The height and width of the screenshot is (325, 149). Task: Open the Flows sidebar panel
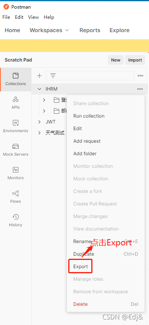(x=16, y=197)
